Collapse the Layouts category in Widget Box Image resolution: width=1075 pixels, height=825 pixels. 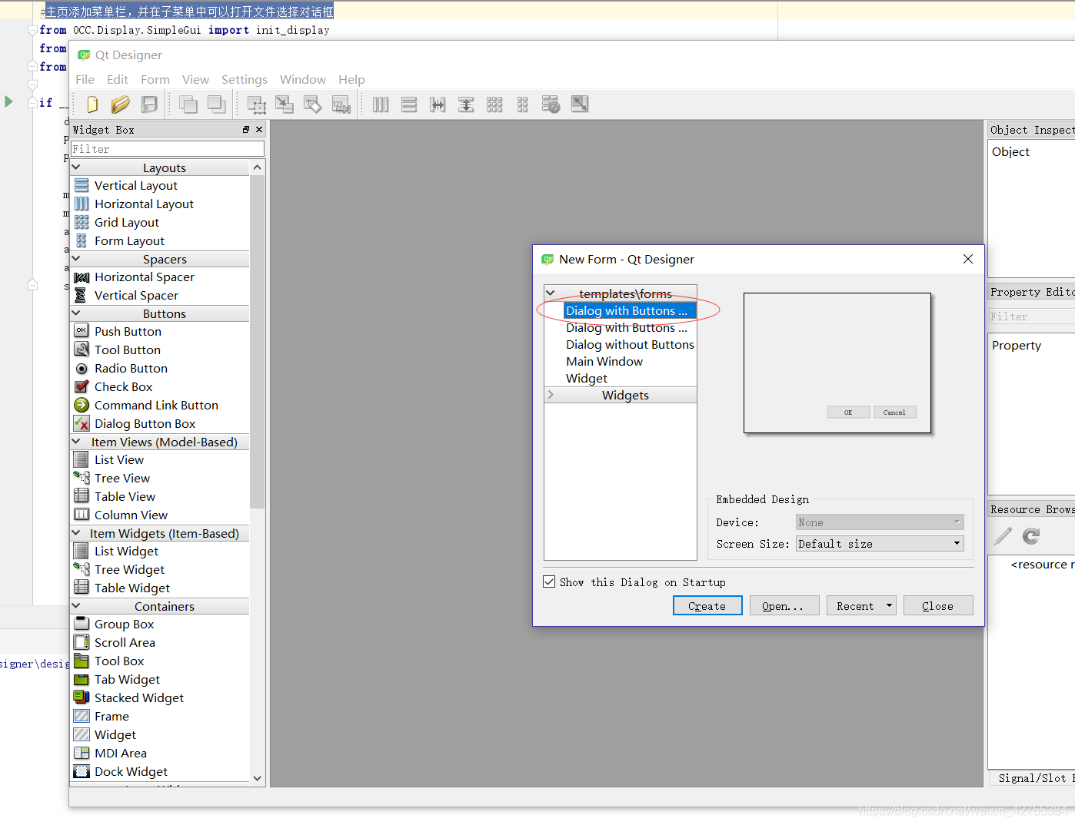(x=76, y=167)
